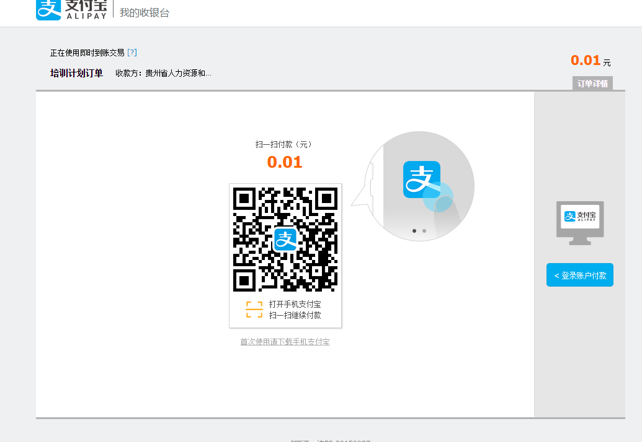Open the [?] help link for instant transaction
The image size is (642, 442).
[x=132, y=52]
